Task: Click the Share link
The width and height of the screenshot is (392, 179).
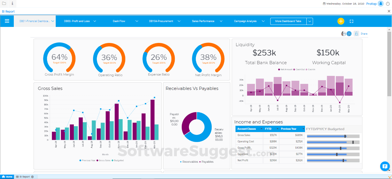Action: click(364, 34)
